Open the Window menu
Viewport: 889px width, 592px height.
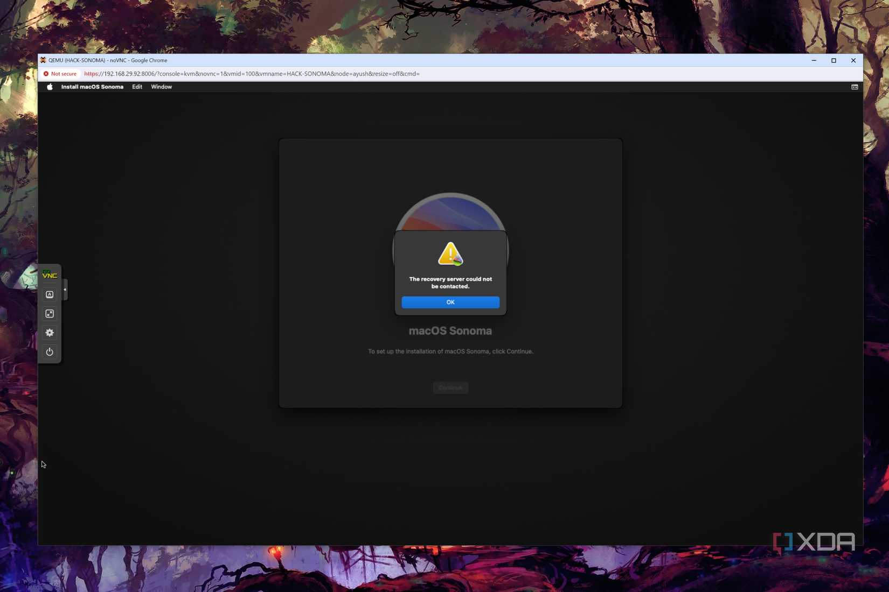(161, 87)
